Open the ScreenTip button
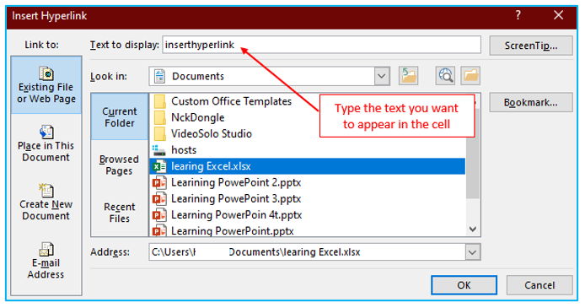 pyautogui.click(x=531, y=46)
